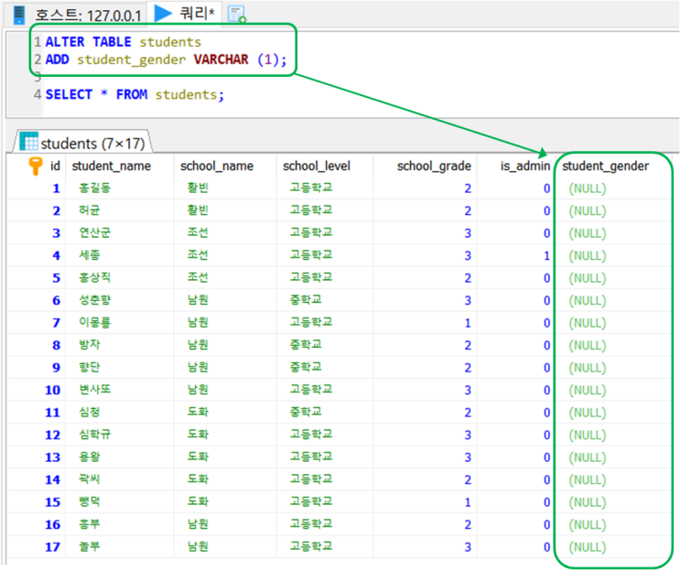Select the cell 허균
This screenshot has height=570, width=680.
click(90, 210)
